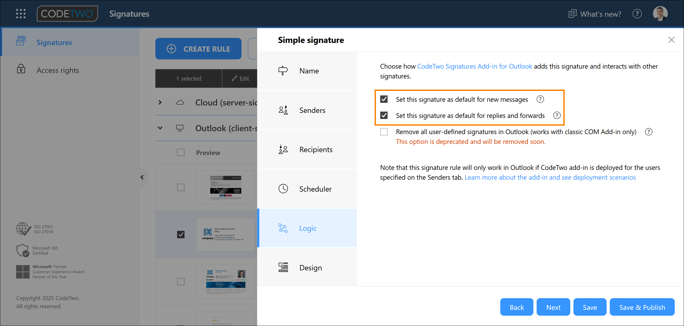Select the Name signpost icon
The height and width of the screenshot is (326, 684).
pos(283,71)
